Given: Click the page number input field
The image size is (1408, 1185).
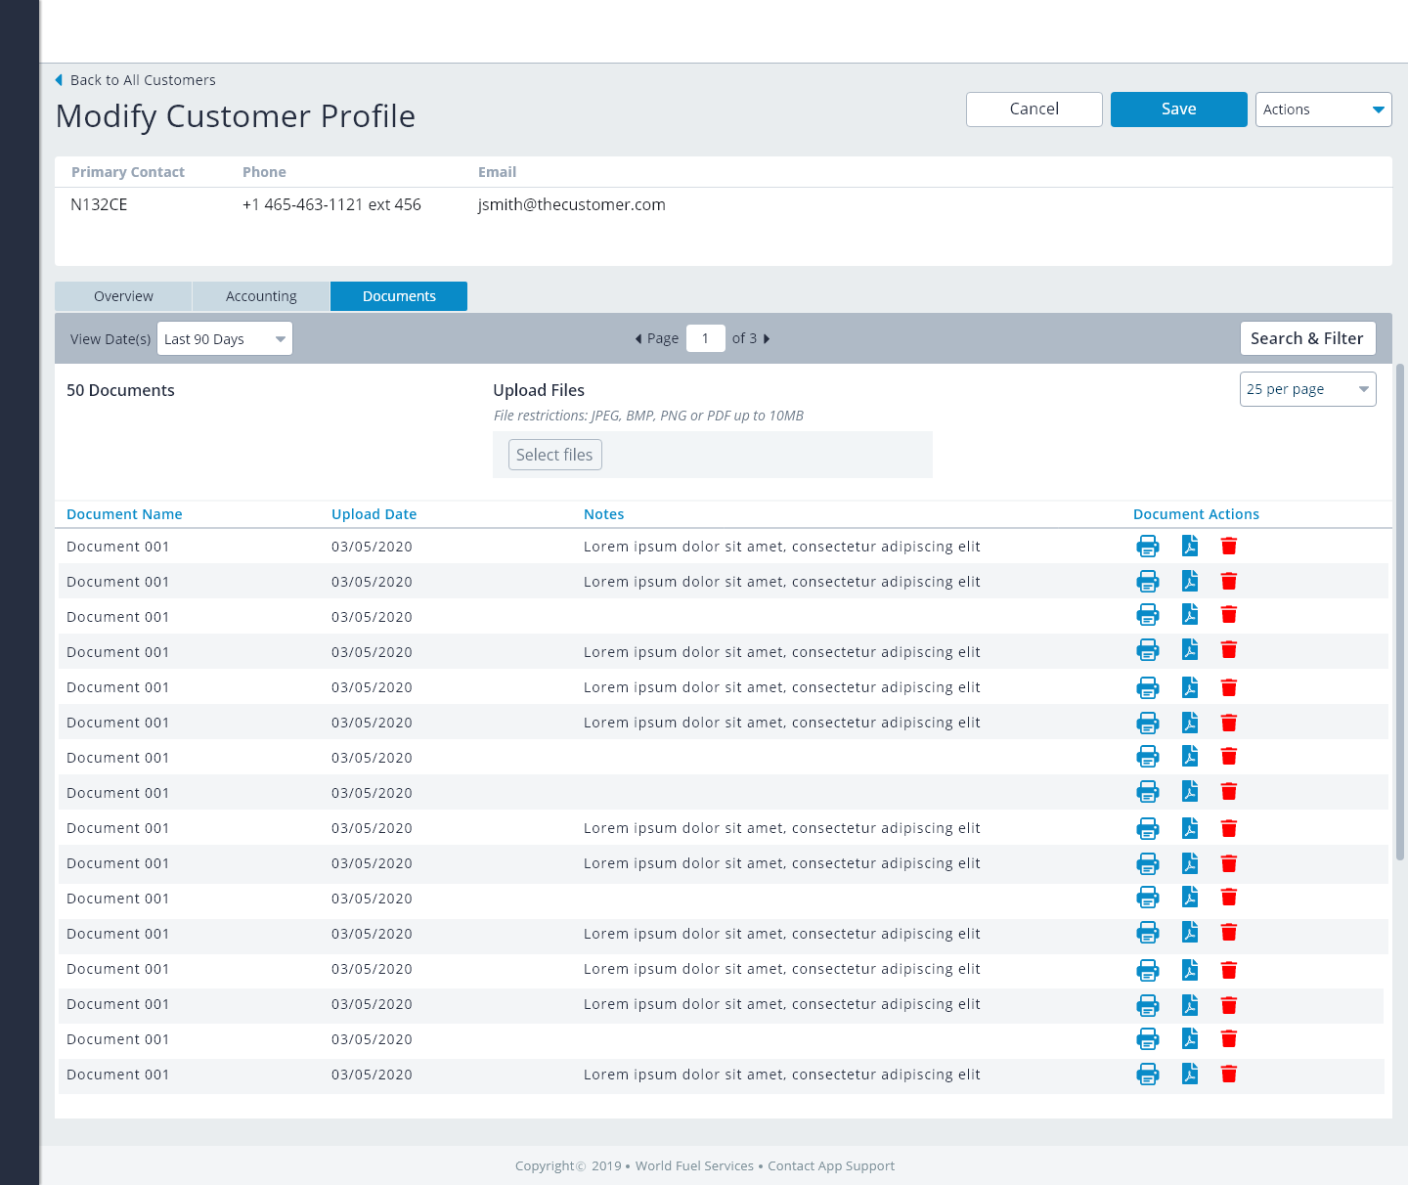Looking at the screenshot, I should coord(705,338).
